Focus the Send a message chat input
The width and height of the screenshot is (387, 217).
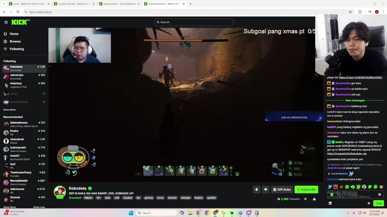click(x=355, y=195)
